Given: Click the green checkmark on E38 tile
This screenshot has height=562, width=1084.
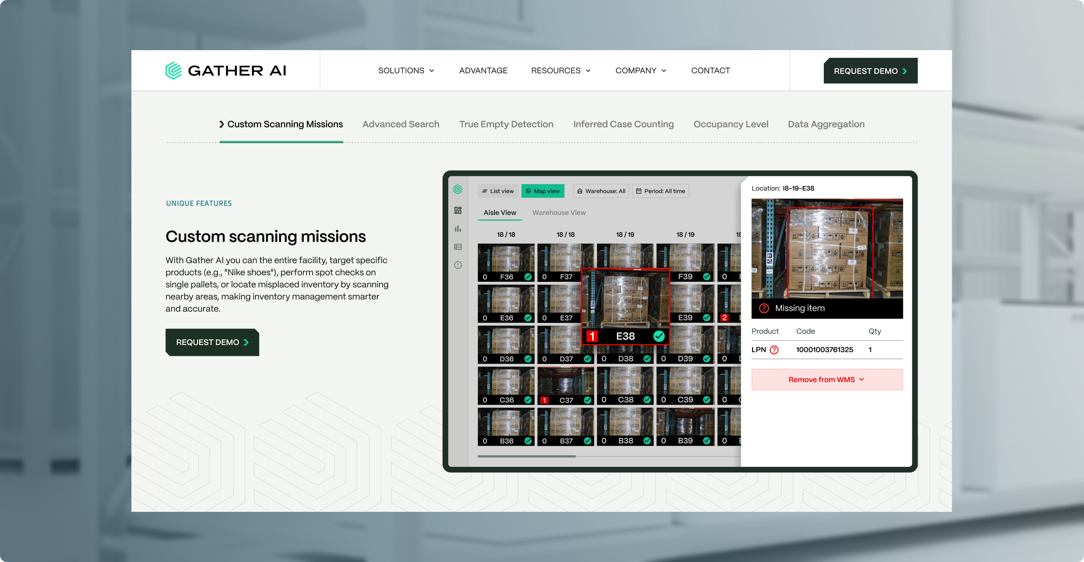Looking at the screenshot, I should pyautogui.click(x=659, y=336).
